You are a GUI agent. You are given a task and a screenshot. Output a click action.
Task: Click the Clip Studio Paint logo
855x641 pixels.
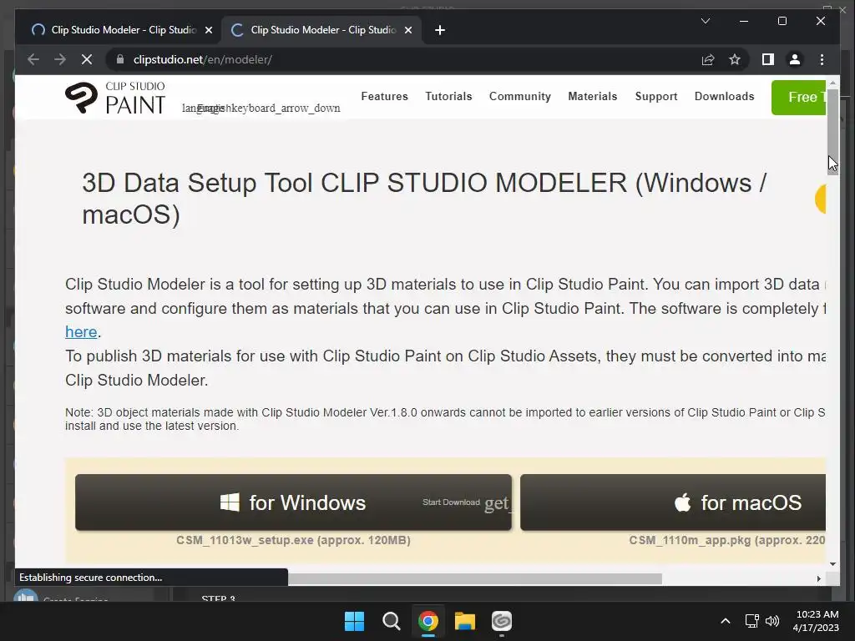coord(115,98)
